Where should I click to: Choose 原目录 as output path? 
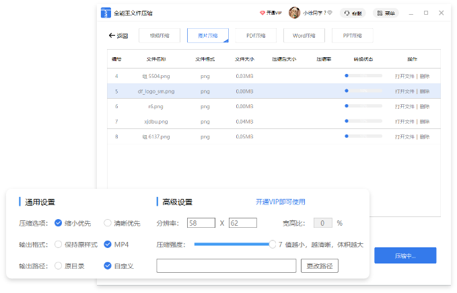point(59,266)
